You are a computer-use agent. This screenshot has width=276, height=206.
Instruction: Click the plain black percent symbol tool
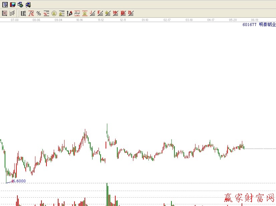(x=39, y=13)
